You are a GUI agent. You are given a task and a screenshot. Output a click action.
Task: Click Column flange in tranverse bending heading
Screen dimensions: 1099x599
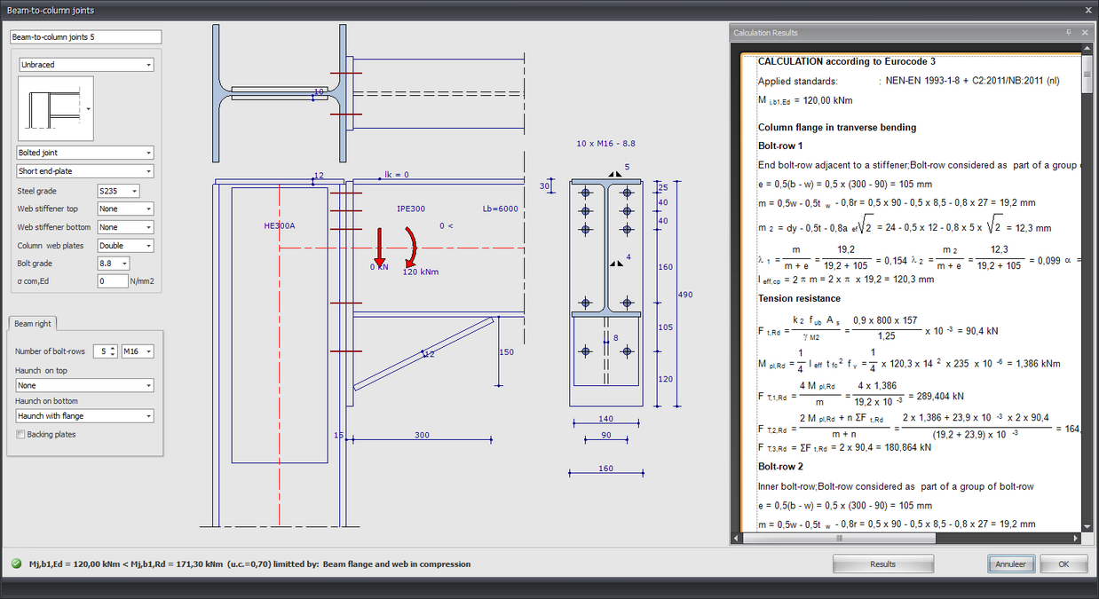[836, 127]
